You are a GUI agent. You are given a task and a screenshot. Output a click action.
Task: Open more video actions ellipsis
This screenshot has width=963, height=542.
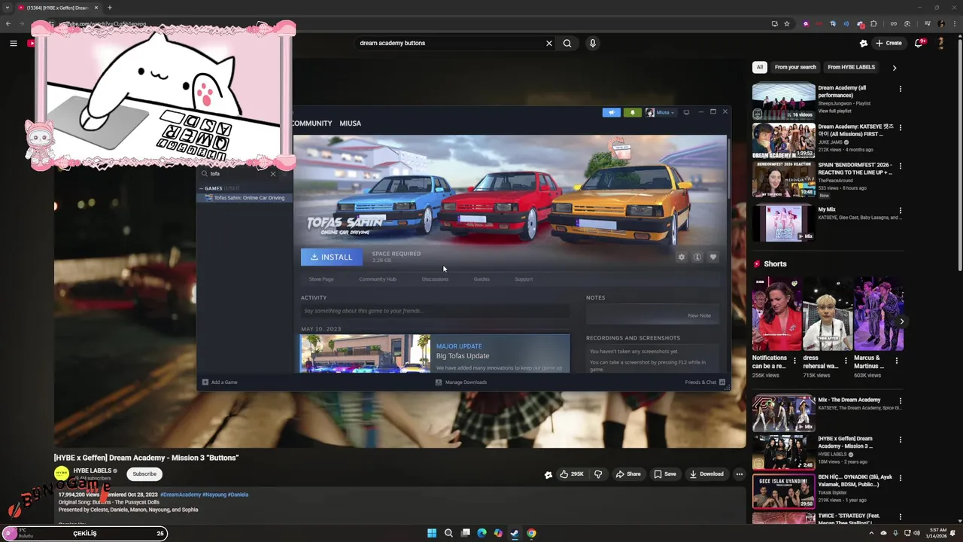740,474
